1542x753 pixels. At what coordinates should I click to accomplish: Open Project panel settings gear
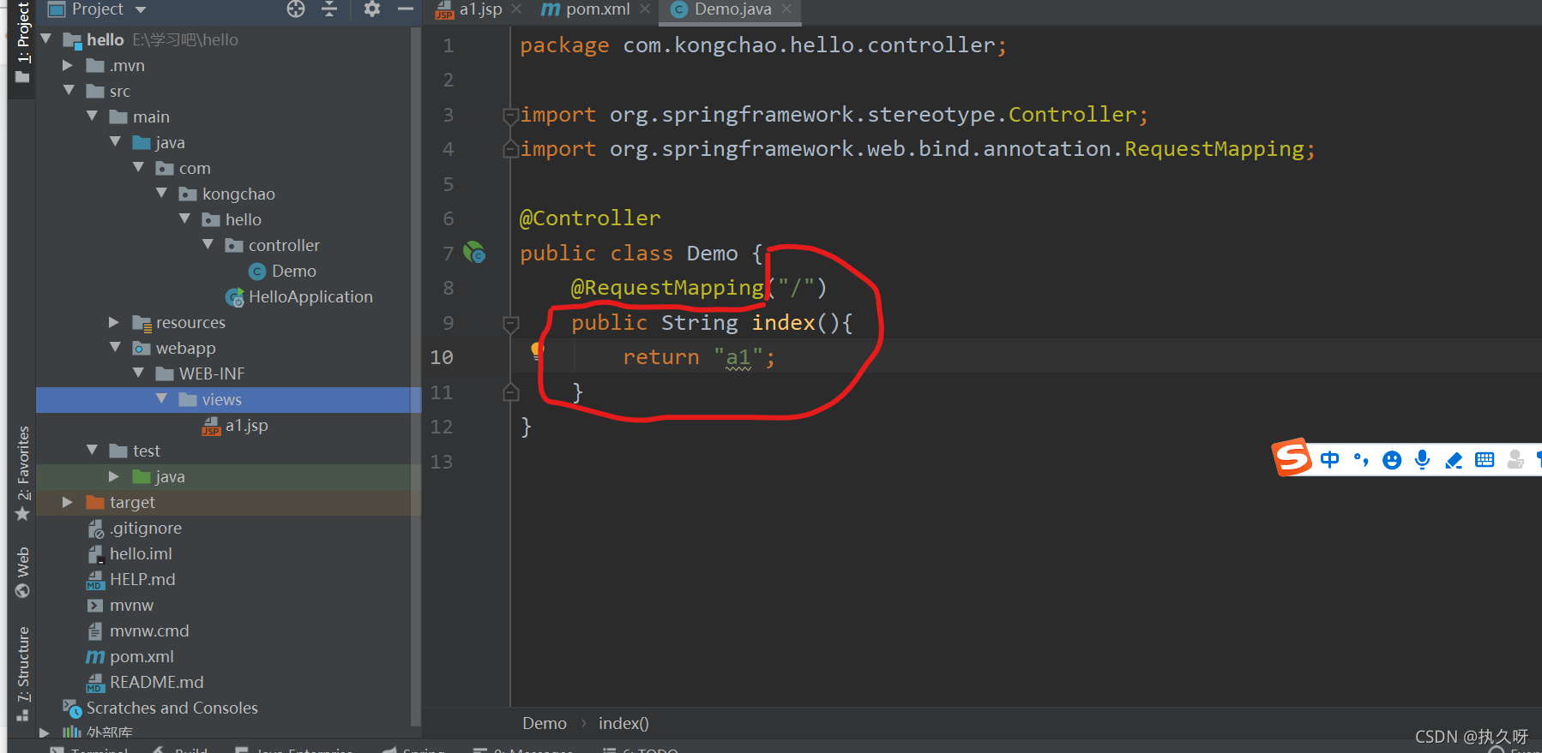pos(371,9)
